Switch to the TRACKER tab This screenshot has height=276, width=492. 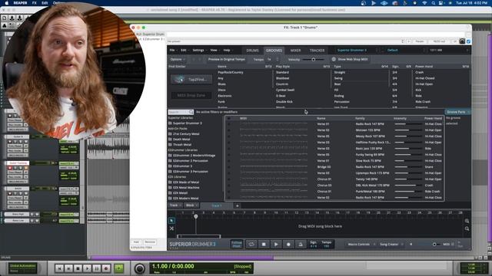click(317, 51)
